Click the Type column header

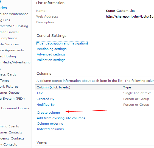127,87
